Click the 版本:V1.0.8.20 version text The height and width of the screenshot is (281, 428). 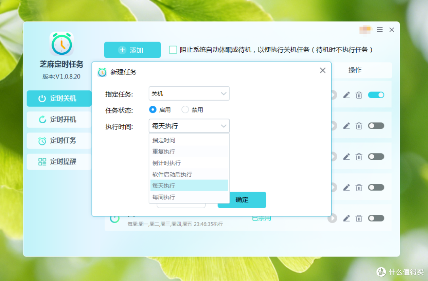tap(61, 76)
